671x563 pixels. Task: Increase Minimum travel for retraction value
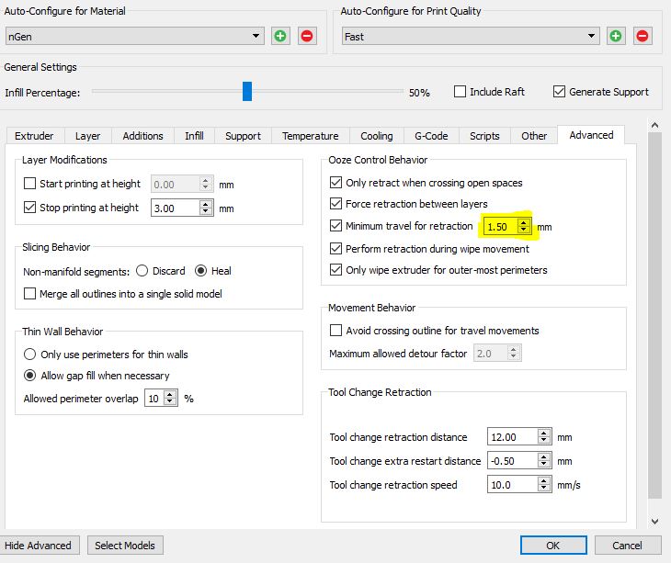point(523,221)
